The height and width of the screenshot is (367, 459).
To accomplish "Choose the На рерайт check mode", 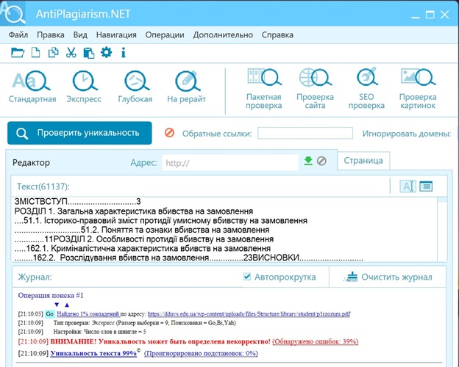I will point(187,87).
